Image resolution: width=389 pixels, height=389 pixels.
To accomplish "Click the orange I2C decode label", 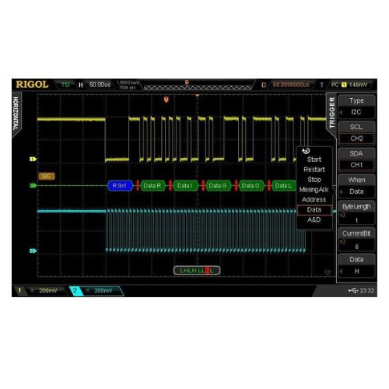I will click(47, 177).
